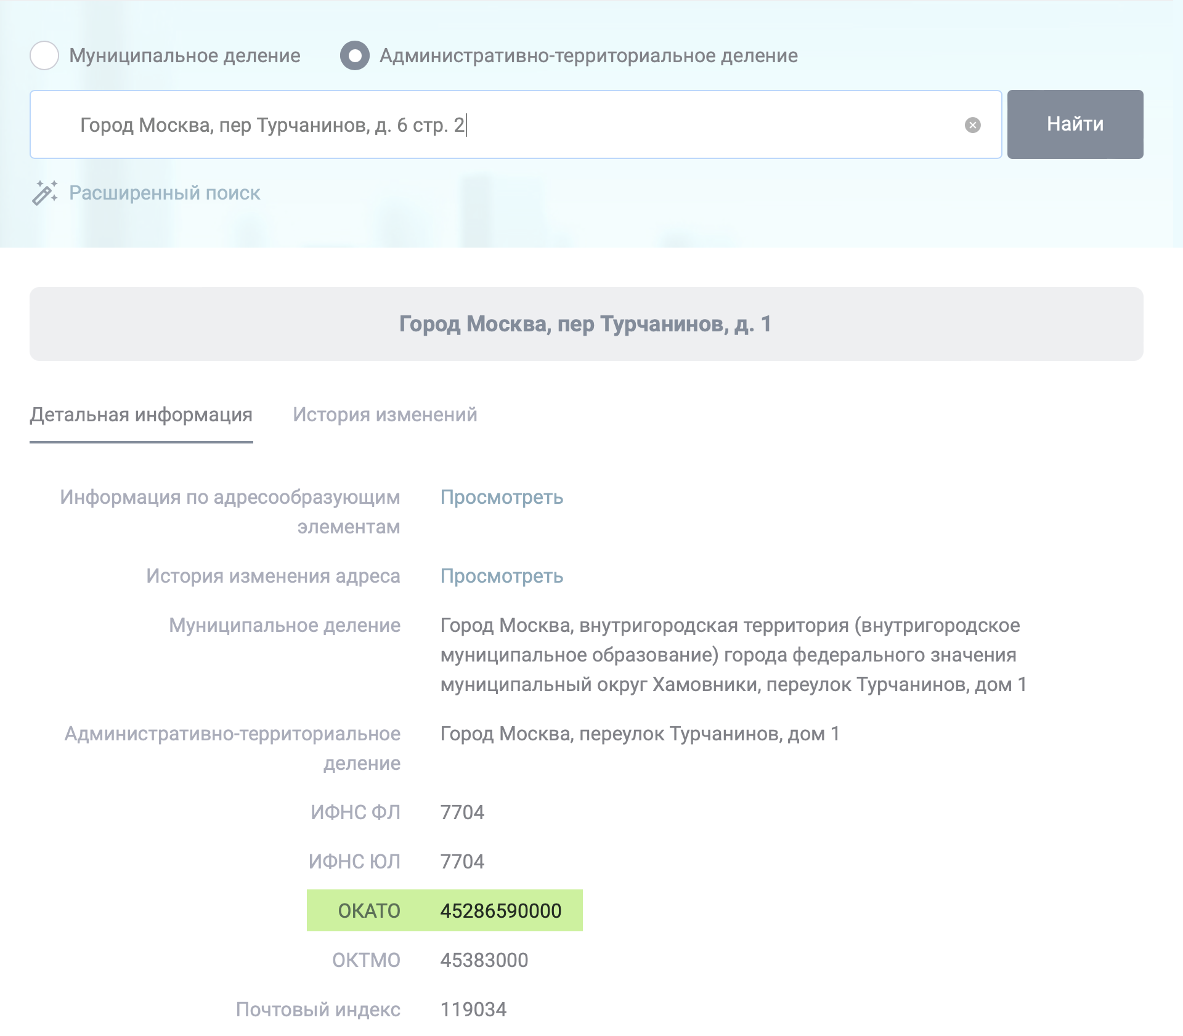Switch to the История изменений tab
The width and height of the screenshot is (1183, 1036).
385,415
